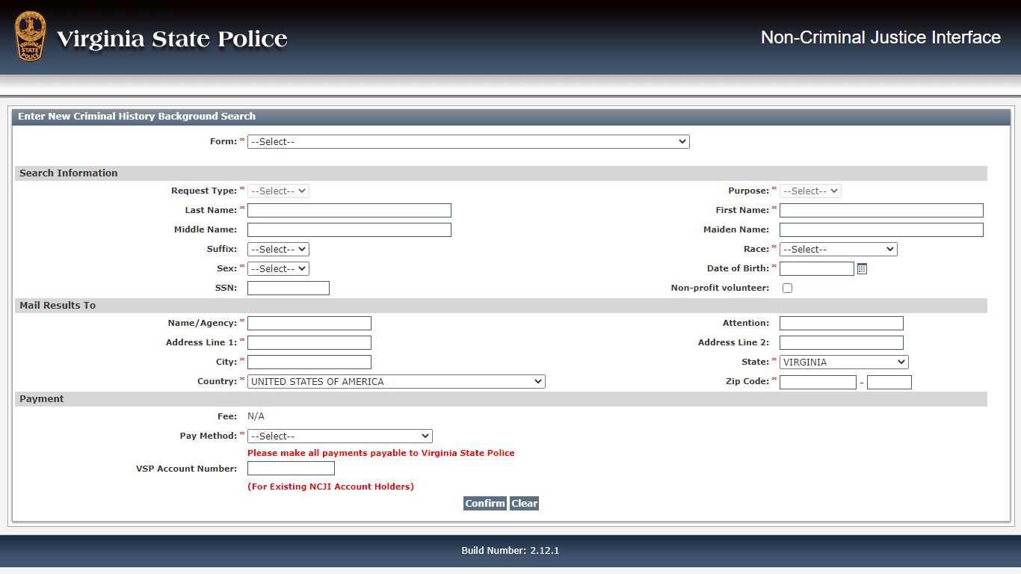
Task: Click the 'Mail Results To' section header
Action: (58, 306)
